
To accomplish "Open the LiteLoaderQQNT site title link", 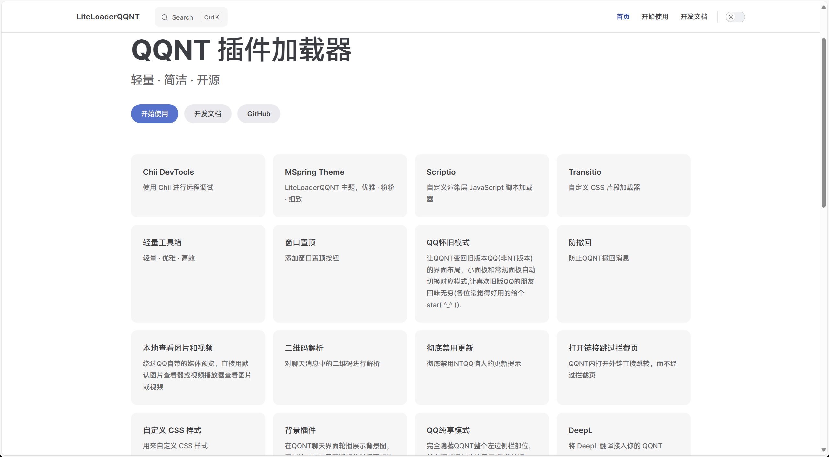I will click(108, 17).
